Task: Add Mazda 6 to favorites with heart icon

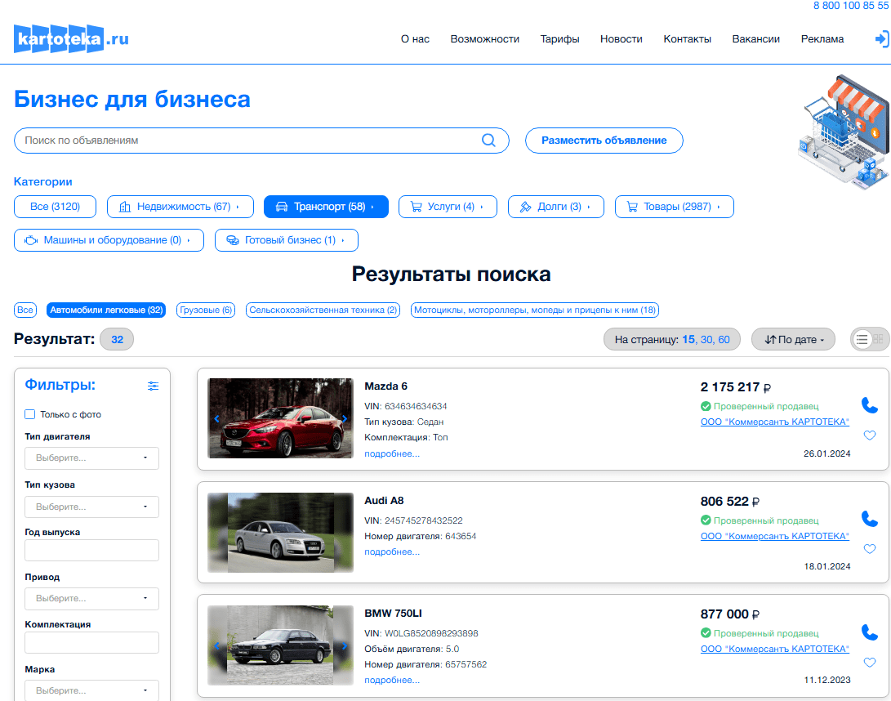Action: tap(870, 435)
